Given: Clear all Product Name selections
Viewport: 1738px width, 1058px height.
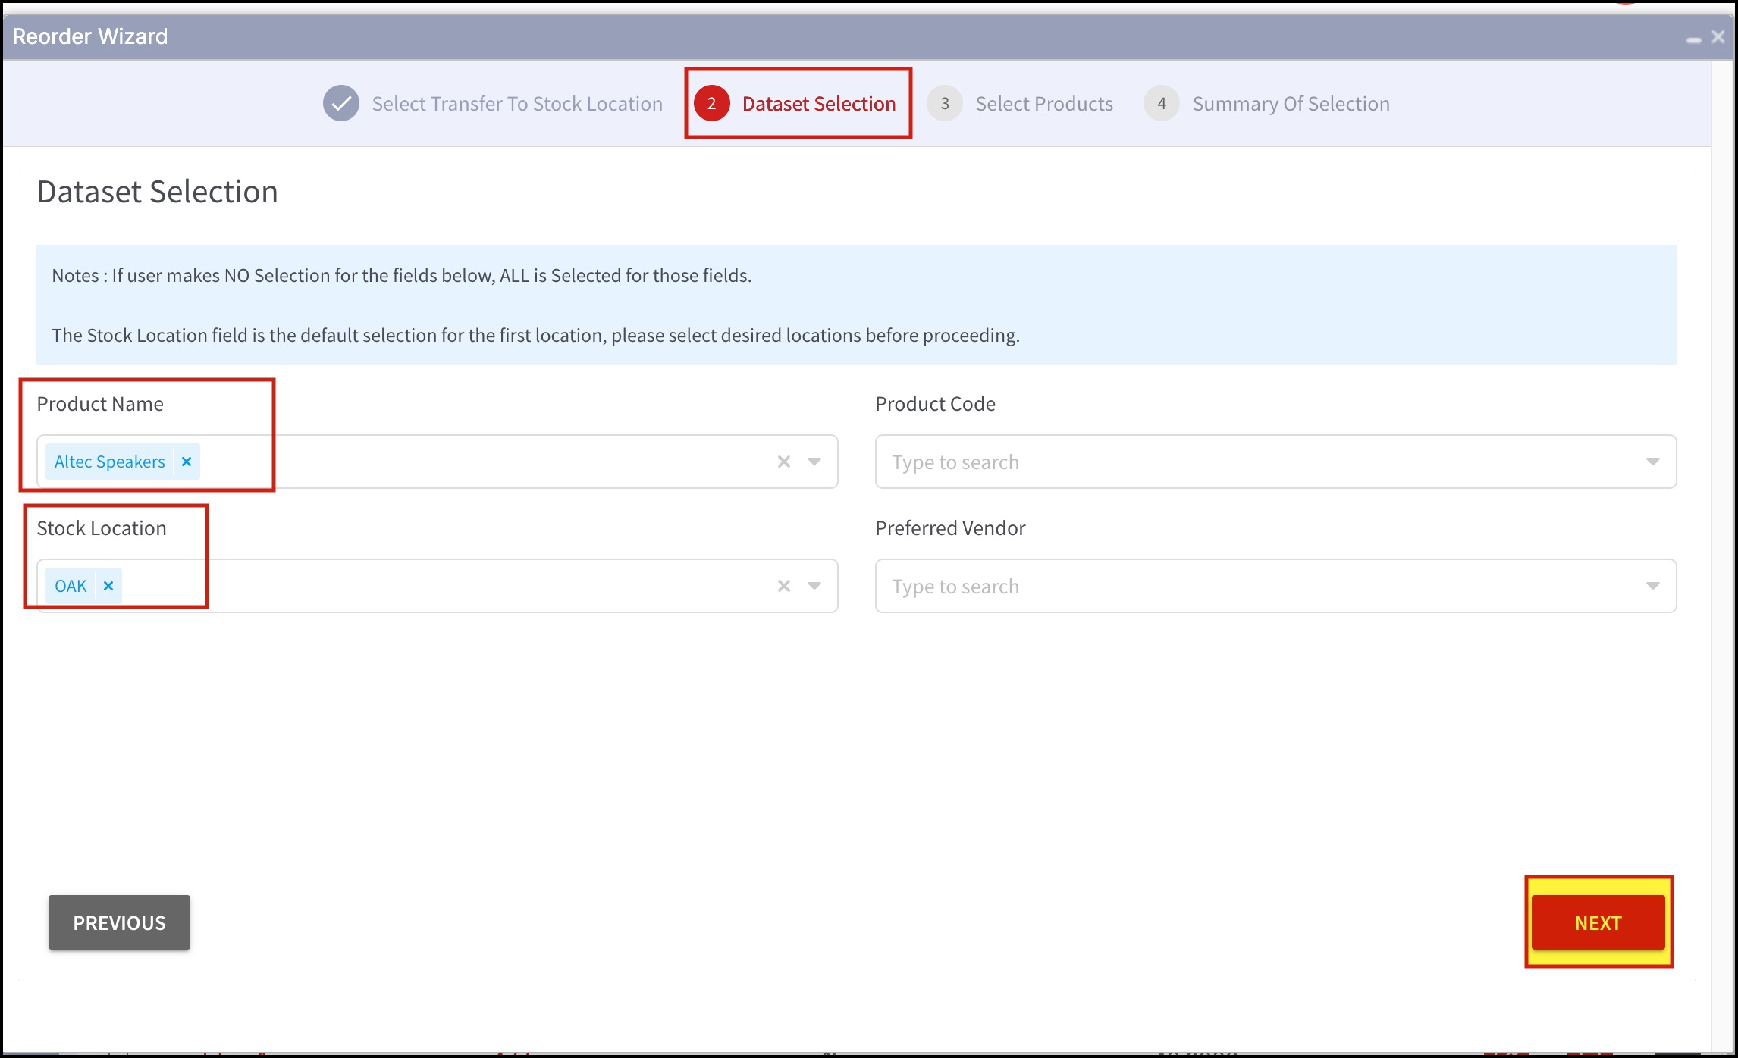Looking at the screenshot, I should pyautogui.click(x=784, y=462).
